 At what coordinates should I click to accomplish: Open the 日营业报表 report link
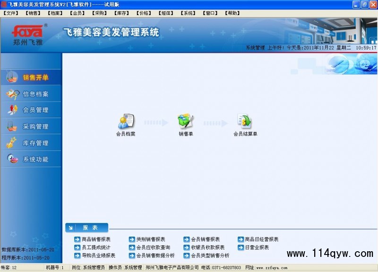click(257, 247)
